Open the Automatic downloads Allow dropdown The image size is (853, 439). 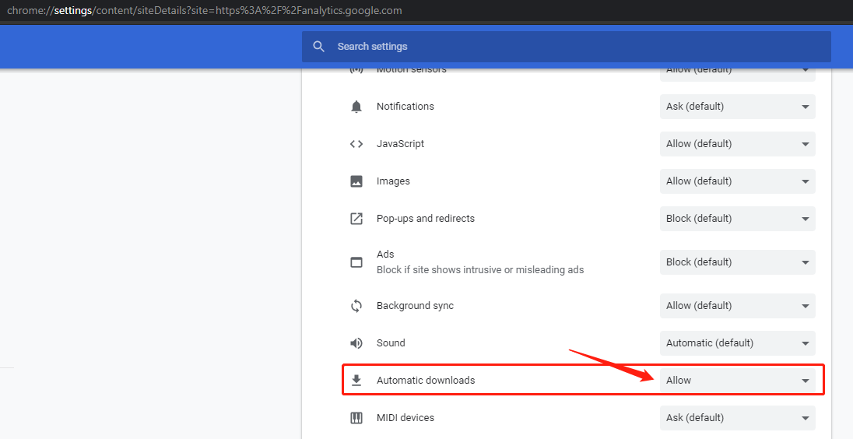[738, 381]
